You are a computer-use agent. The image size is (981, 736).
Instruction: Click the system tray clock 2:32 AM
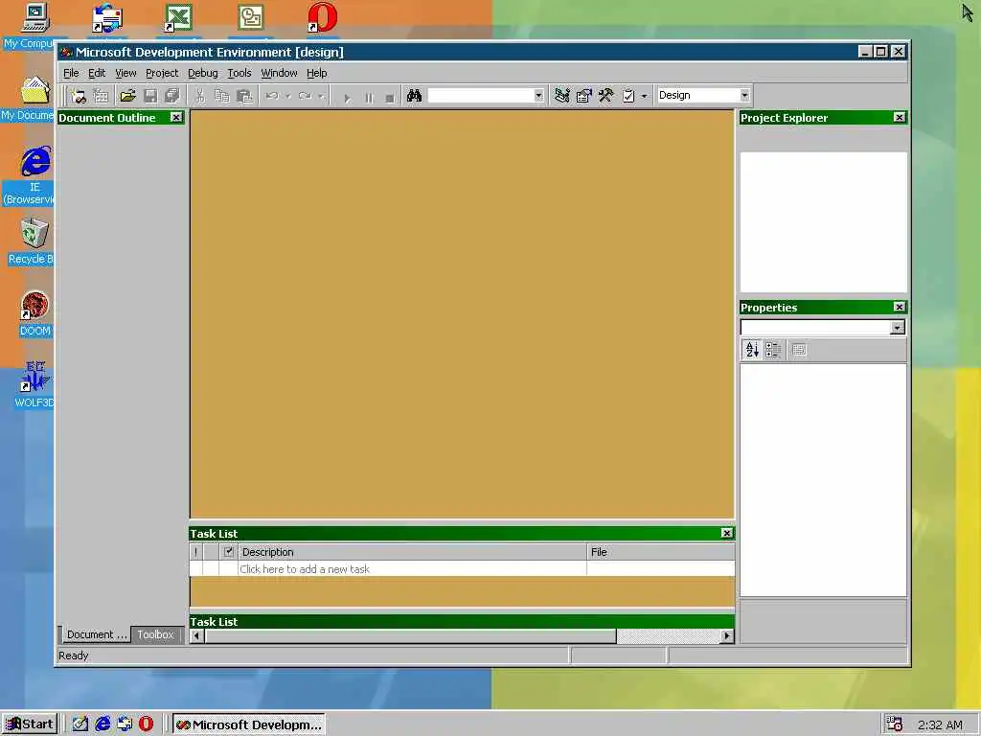pyautogui.click(x=940, y=725)
